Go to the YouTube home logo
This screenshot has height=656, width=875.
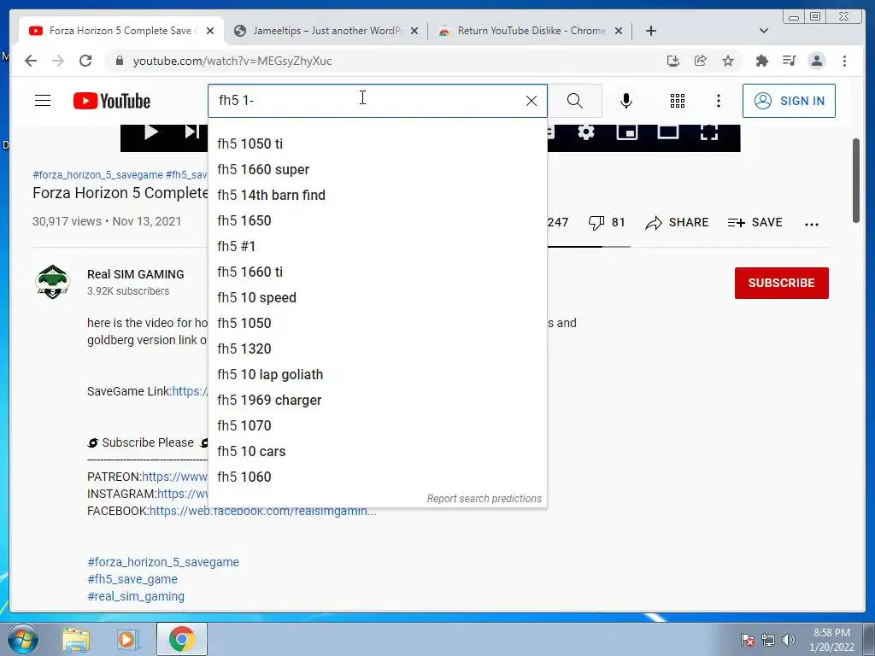click(112, 101)
